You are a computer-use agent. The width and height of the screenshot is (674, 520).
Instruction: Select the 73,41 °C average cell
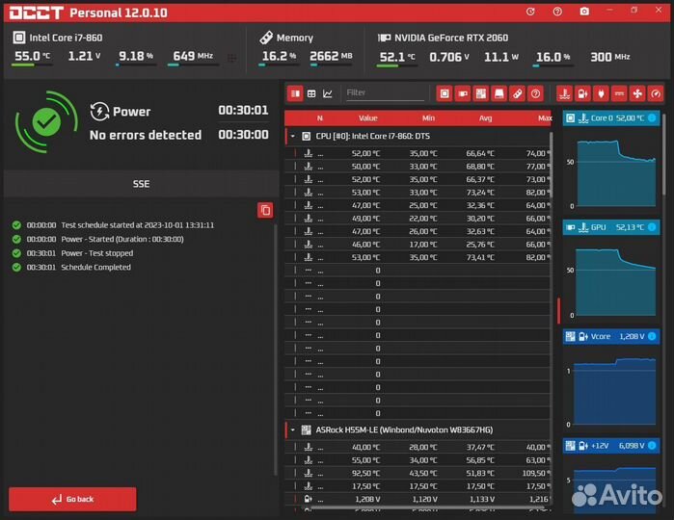(x=480, y=257)
